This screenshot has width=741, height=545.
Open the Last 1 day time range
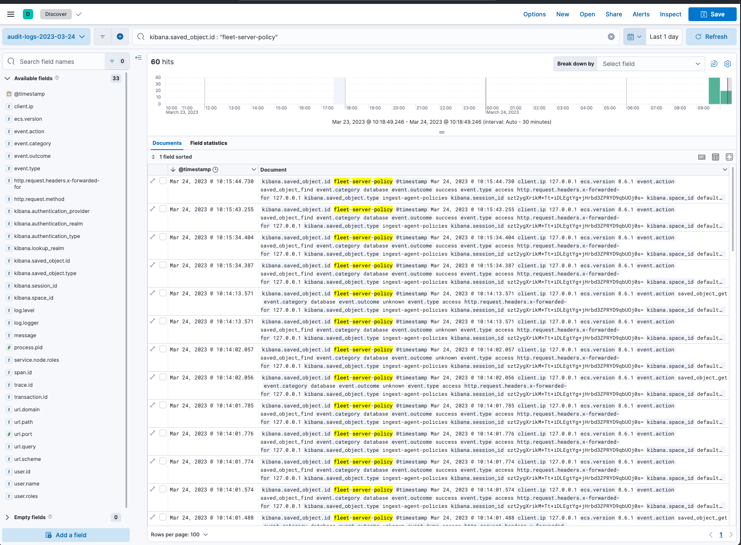[664, 37]
